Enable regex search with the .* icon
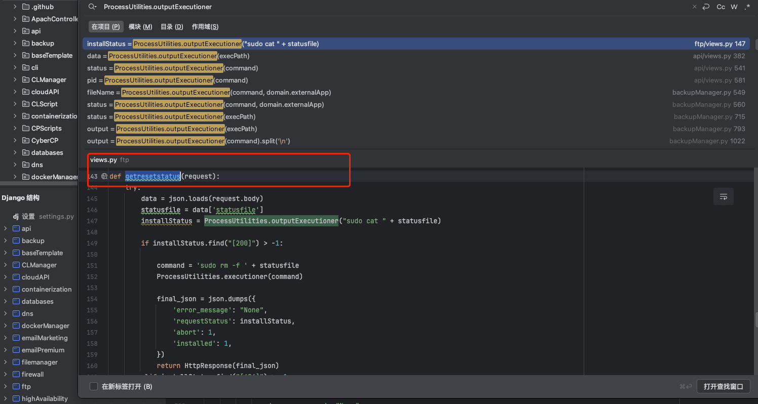The image size is (758, 404). (x=747, y=7)
